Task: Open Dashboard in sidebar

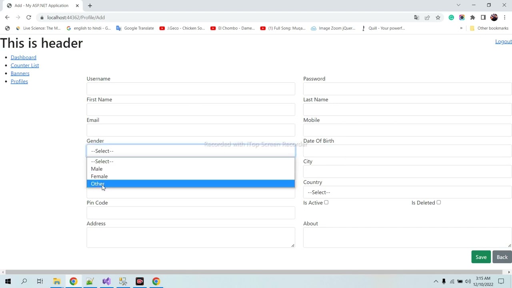Action: click(24, 58)
